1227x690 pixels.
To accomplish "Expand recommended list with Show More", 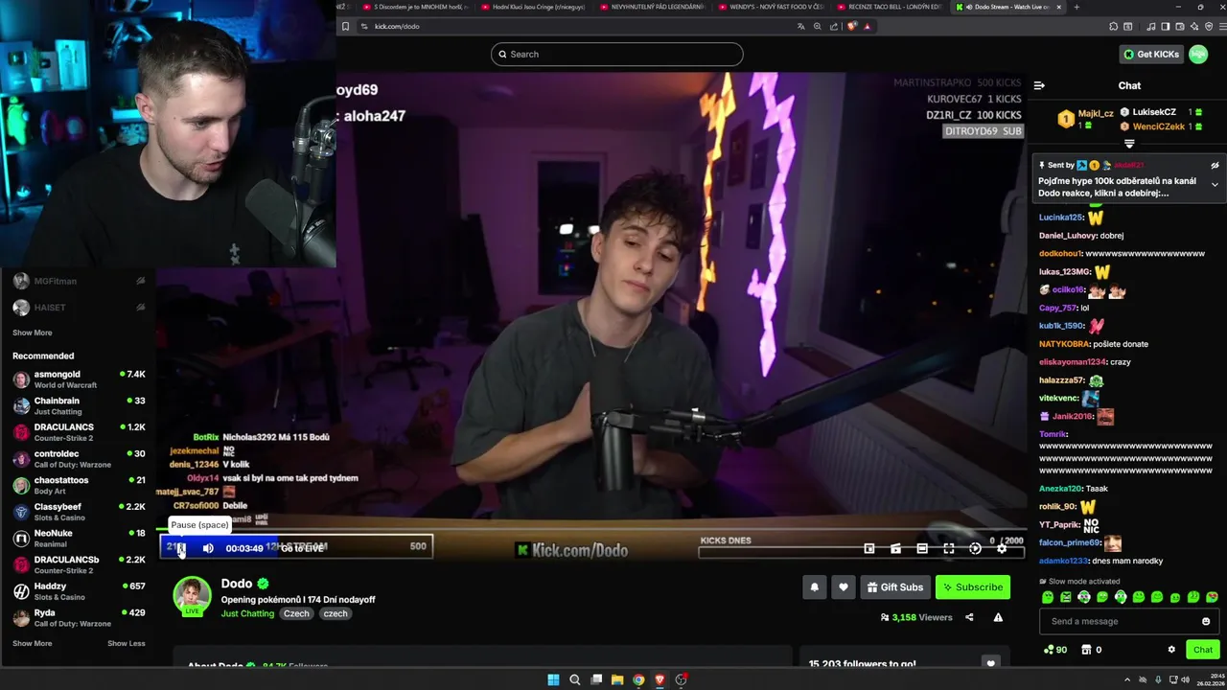I will click(32, 643).
